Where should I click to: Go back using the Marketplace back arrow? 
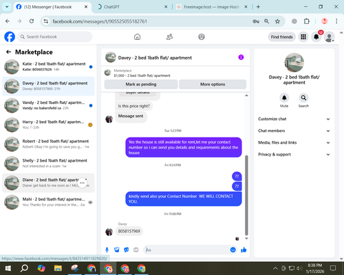(x=8, y=52)
